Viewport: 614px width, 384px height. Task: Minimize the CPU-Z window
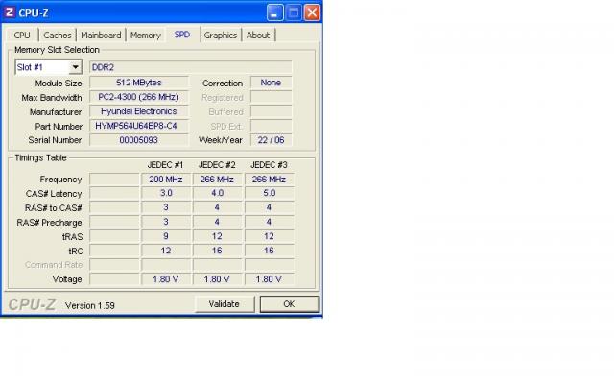coord(275,12)
